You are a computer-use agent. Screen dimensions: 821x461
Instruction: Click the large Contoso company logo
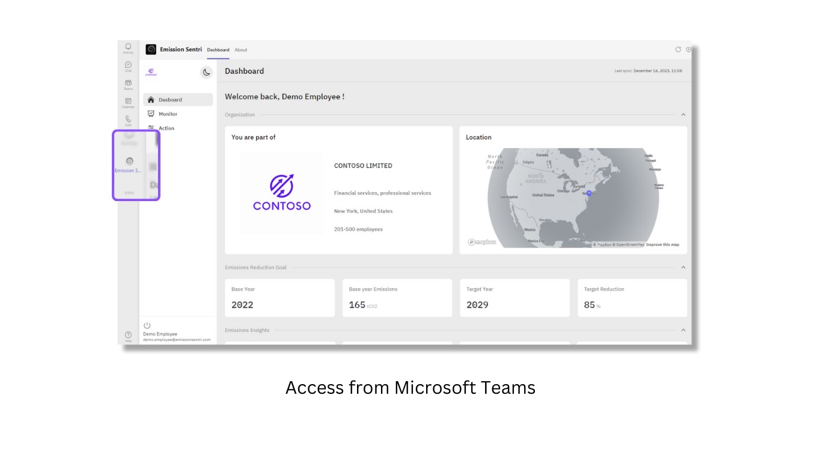click(x=282, y=193)
